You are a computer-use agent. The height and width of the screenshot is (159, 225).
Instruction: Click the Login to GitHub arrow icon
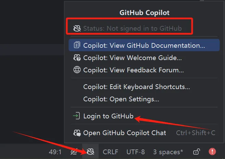[x=77, y=116]
